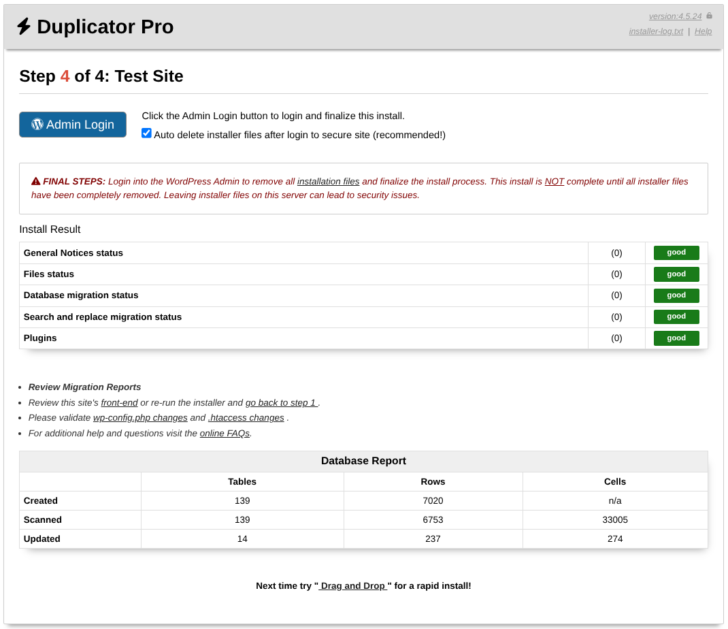Expand the Files status row
The image size is (728, 629).
click(x=49, y=274)
